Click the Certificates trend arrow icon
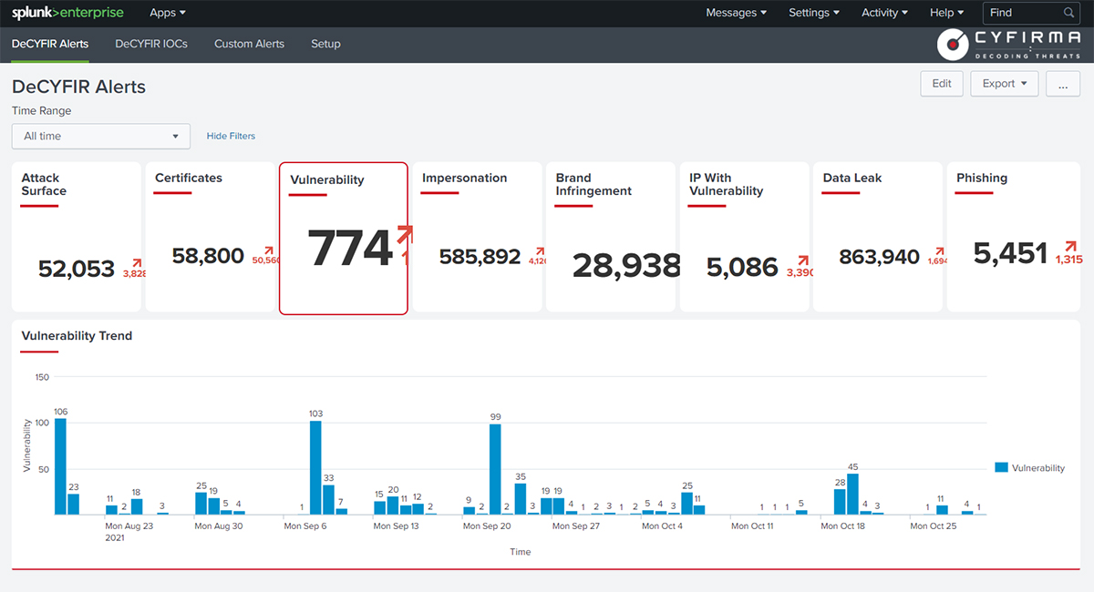The image size is (1094, 592). (x=269, y=250)
